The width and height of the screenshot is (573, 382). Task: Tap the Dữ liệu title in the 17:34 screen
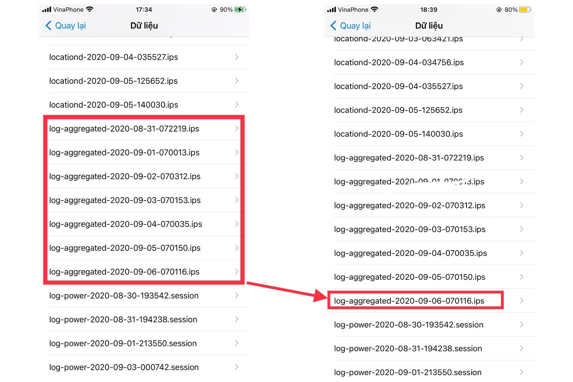coord(144,25)
